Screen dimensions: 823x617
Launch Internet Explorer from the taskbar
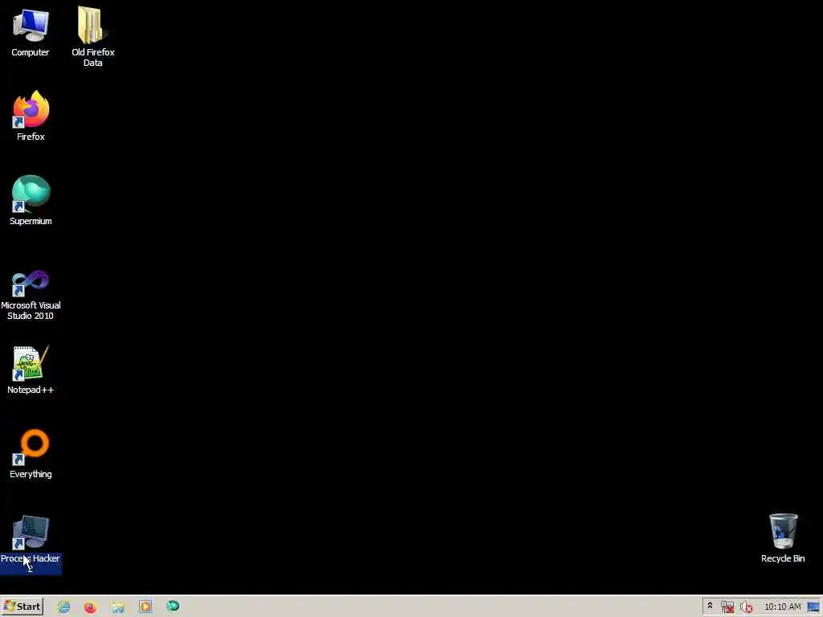(64, 607)
